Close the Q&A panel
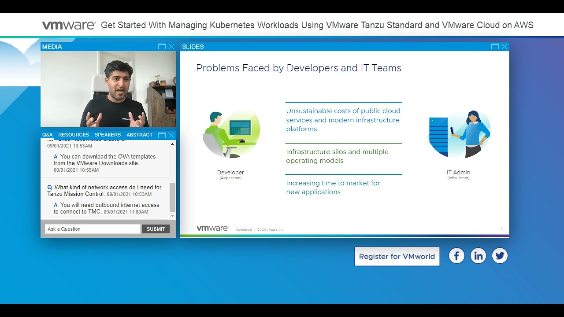 (x=171, y=135)
